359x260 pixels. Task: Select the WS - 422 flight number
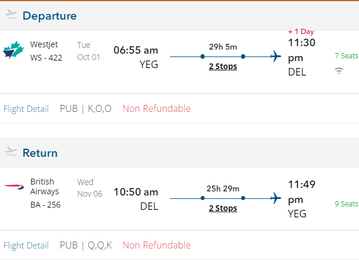46,57
